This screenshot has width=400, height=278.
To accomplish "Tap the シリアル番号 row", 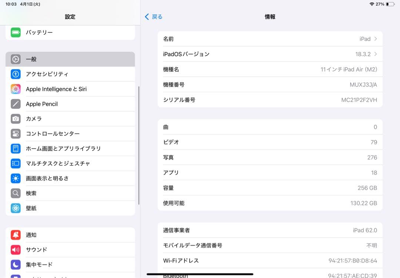I will tap(270, 100).
